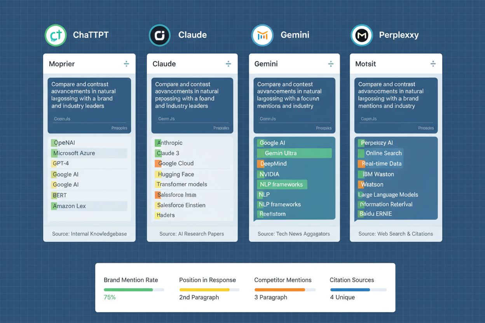Click the ChaTTPT logo icon
Screen dimensions: 485x323
[x=56, y=35]
